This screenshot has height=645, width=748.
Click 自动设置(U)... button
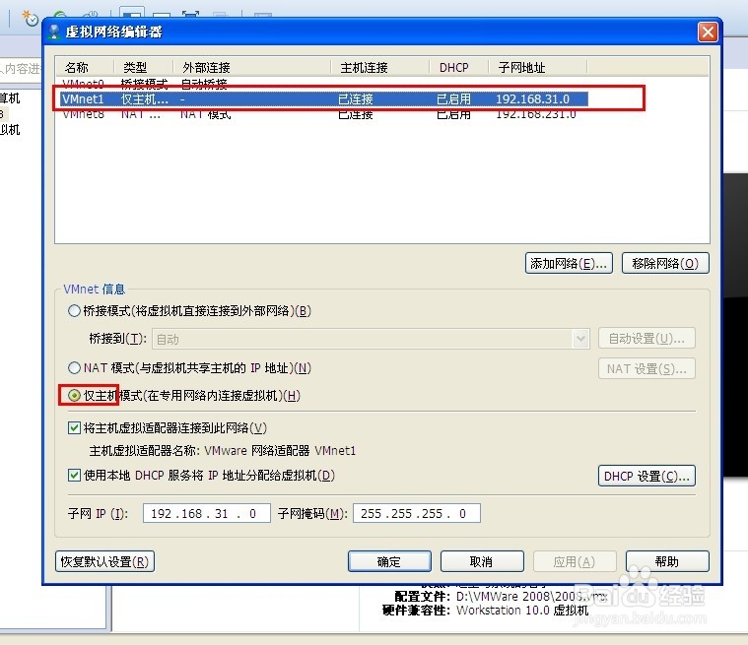point(646,339)
